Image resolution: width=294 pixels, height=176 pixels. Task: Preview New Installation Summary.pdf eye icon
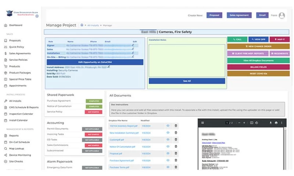pyautogui.click(x=168, y=133)
